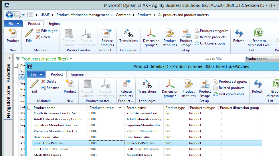Click the address bar module list icon
Viewport: 279px width, 156px height.
(31, 15)
